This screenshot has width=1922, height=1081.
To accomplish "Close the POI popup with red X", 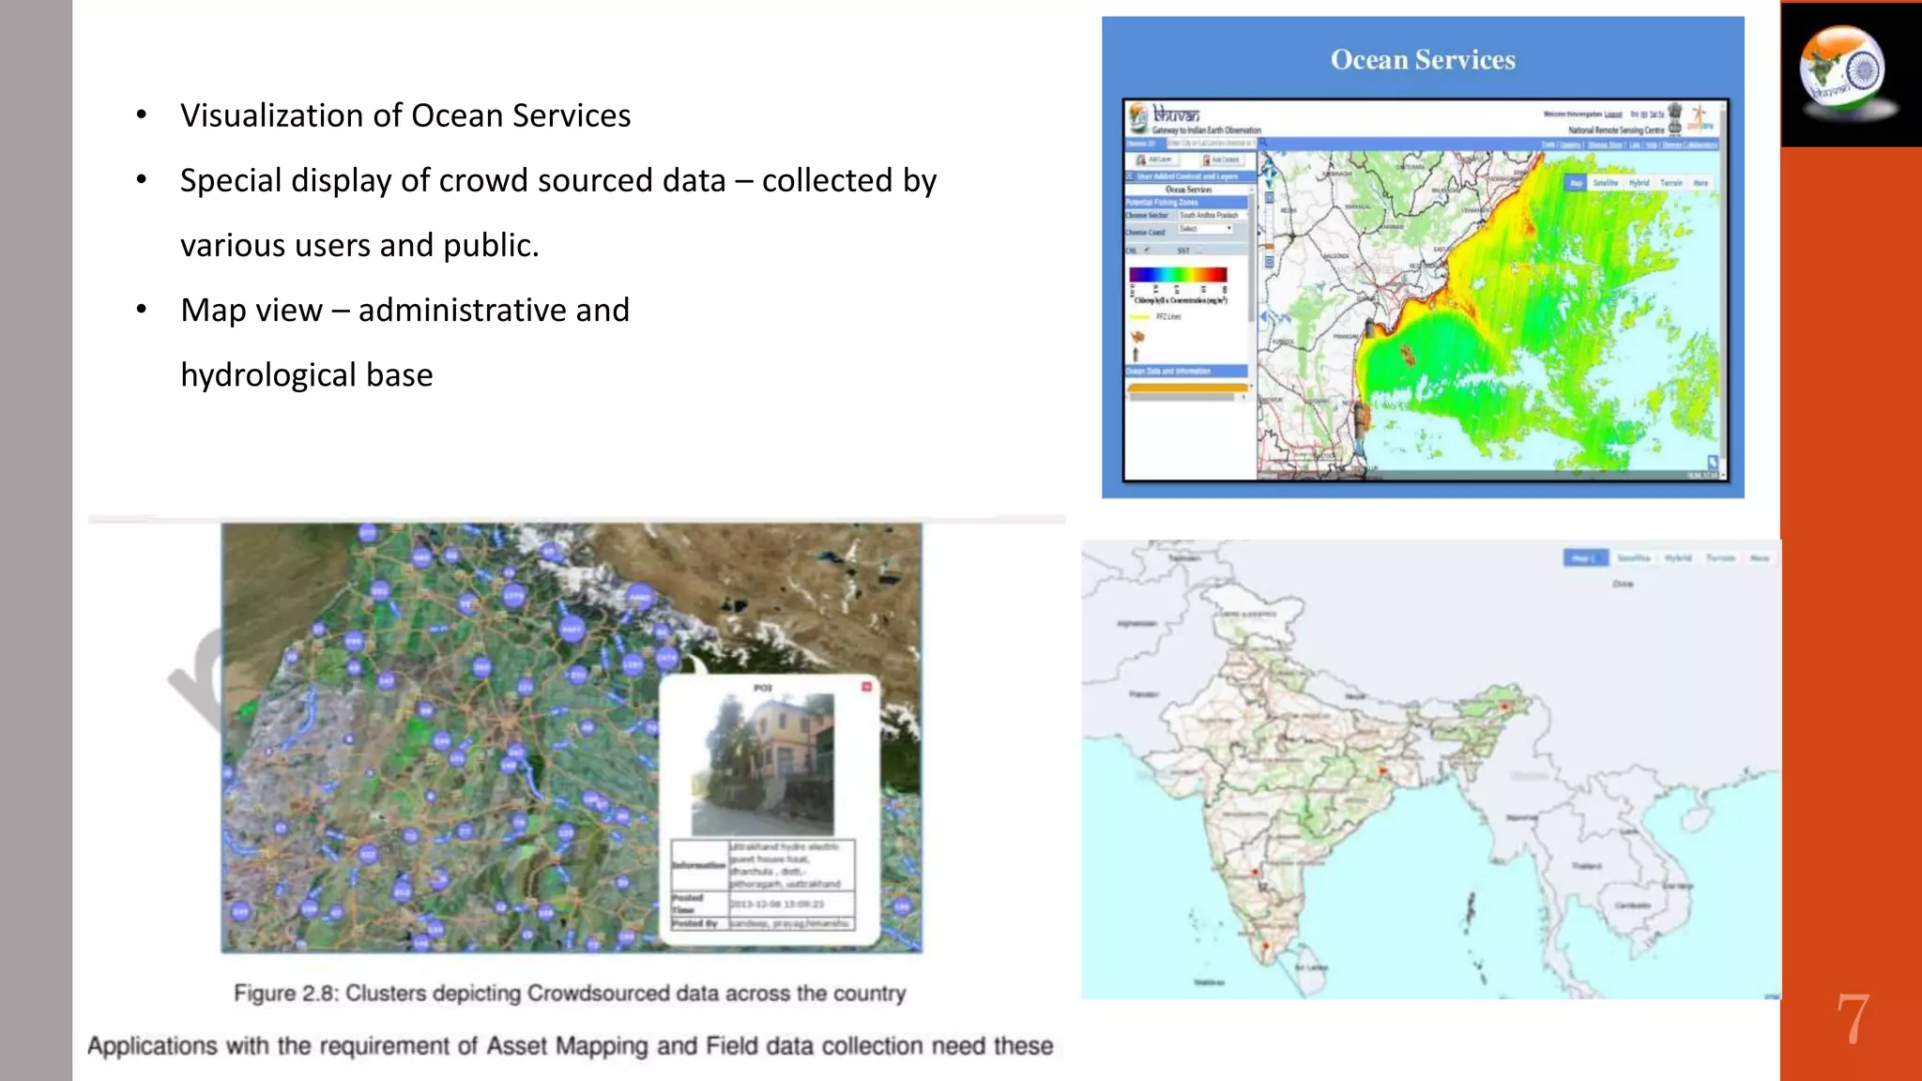I will pos(866,687).
